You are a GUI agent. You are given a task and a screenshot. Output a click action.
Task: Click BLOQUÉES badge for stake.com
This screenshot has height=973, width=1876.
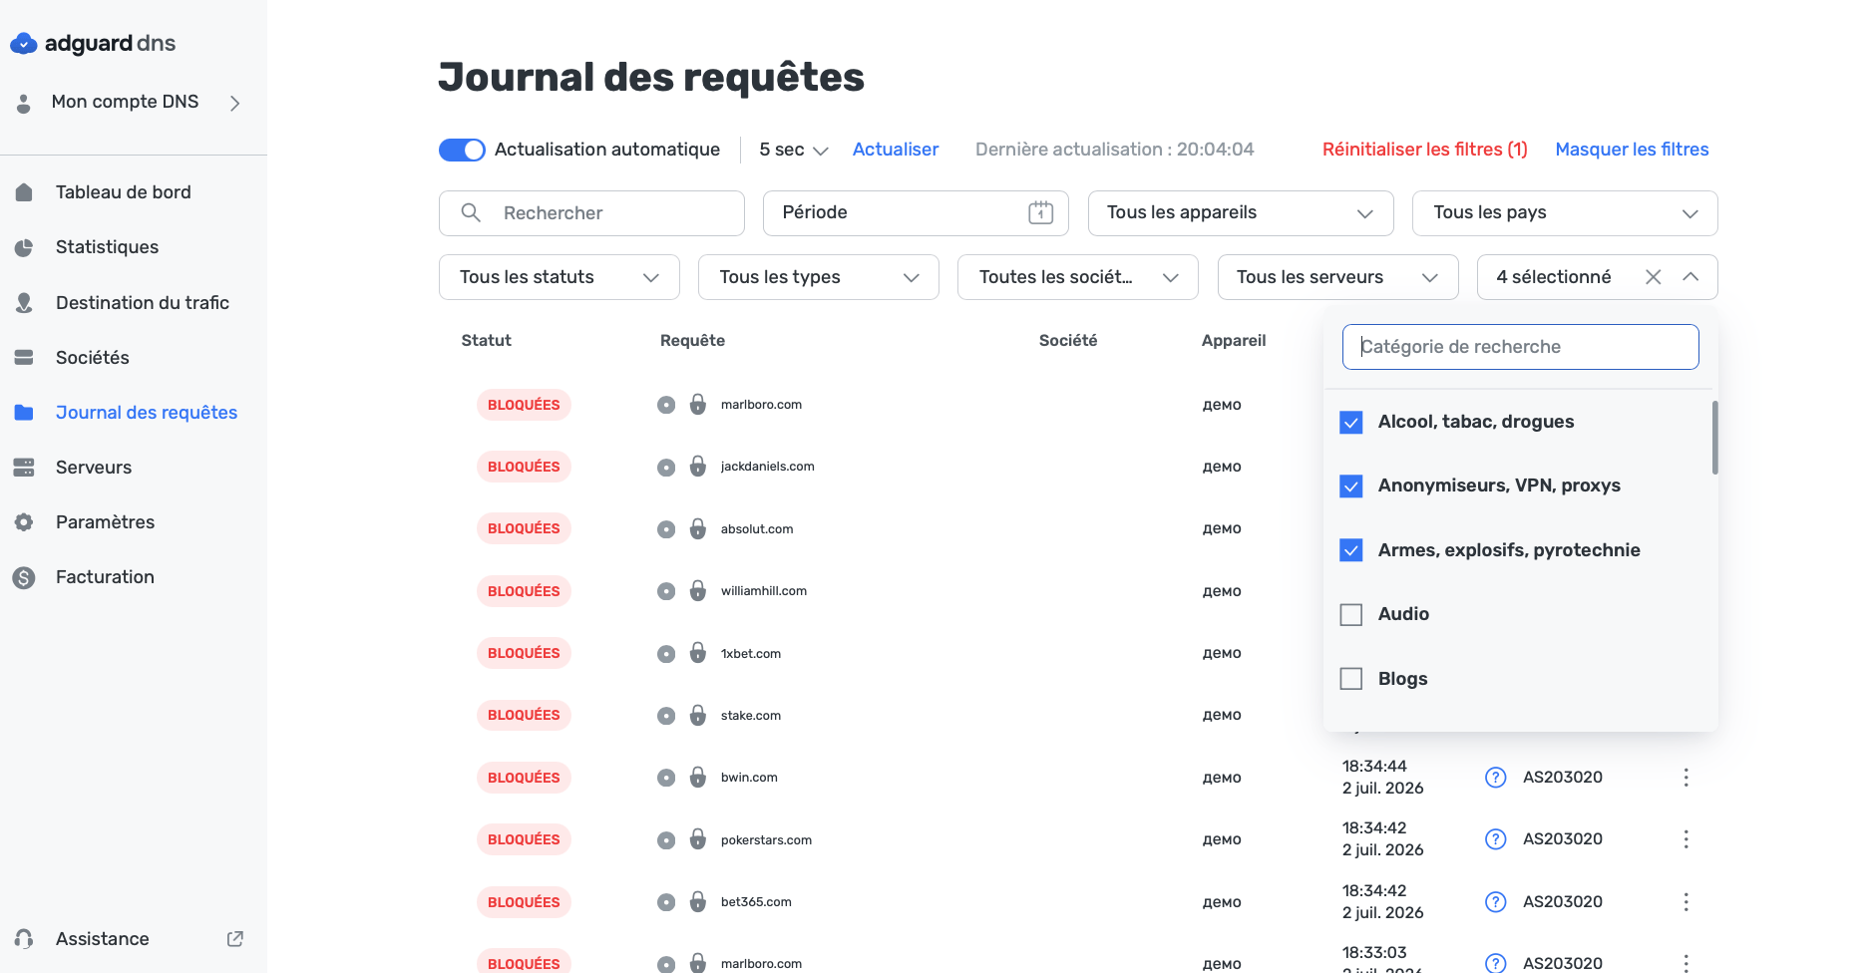[524, 715]
